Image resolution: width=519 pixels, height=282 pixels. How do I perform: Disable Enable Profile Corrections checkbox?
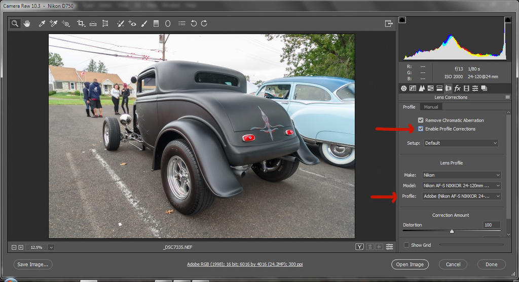click(421, 129)
